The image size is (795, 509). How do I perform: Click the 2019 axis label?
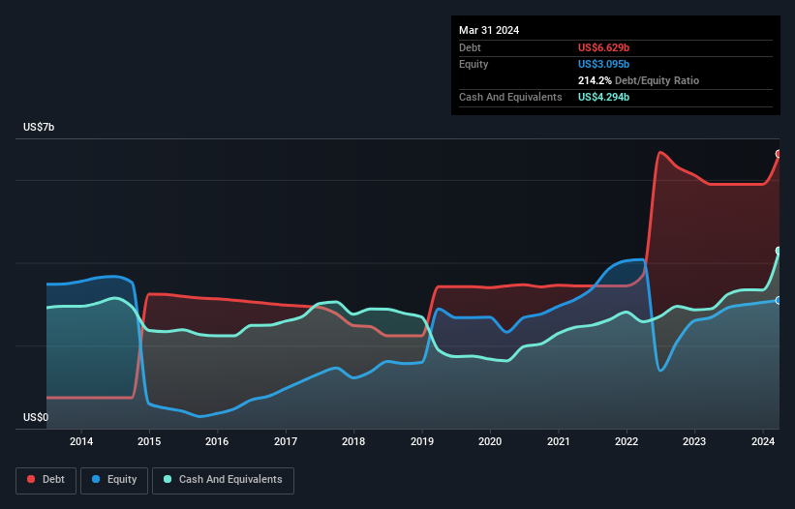pyautogui.click(x=422, y=441)
